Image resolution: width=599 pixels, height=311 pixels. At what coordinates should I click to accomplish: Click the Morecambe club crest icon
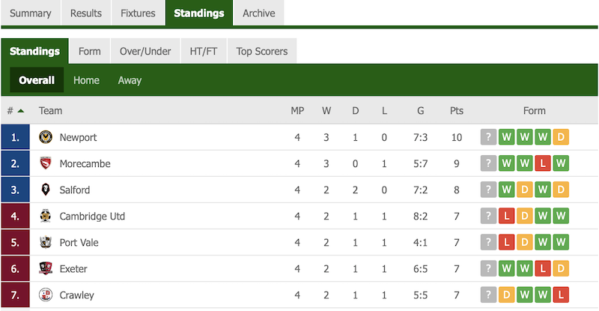[46, 163]
